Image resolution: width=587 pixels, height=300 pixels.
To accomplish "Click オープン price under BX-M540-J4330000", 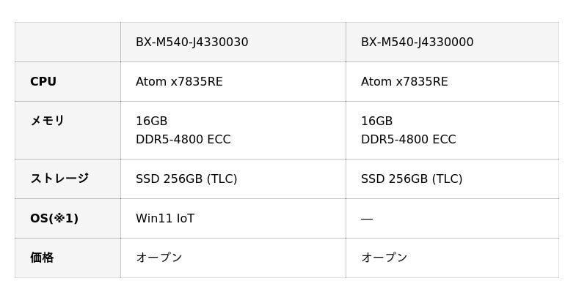I will tap(384, 258).
